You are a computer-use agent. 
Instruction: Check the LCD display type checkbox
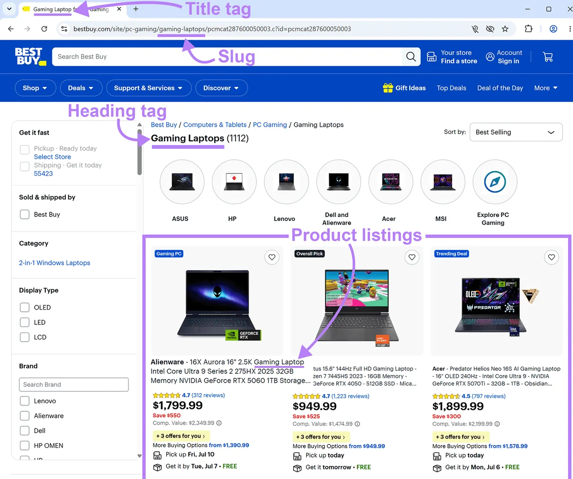pyautogui.click(x=25, y=337)
